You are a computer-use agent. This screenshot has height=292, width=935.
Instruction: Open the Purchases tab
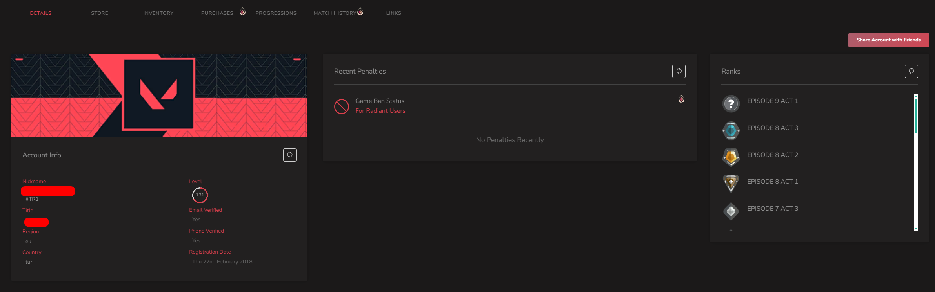pyautogui.click(x=217, y=13)
